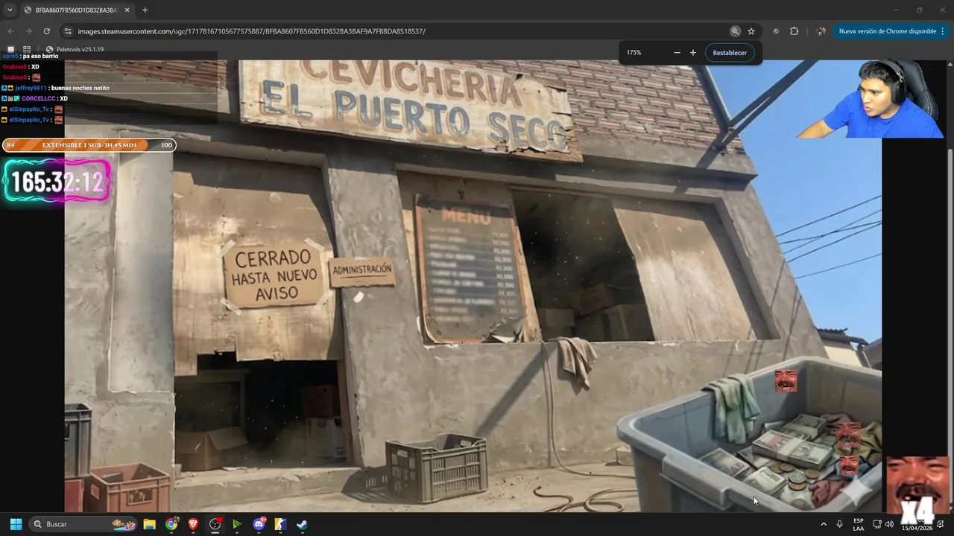Screen dimensions: 954x536
Task: Open Steam from taskbar
Action: [x=302, y=524]
